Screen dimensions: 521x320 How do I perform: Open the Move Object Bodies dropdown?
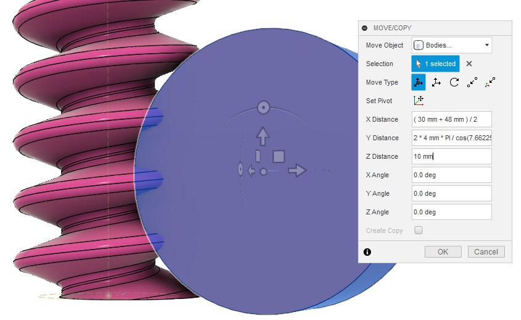[x=451, y=45]
